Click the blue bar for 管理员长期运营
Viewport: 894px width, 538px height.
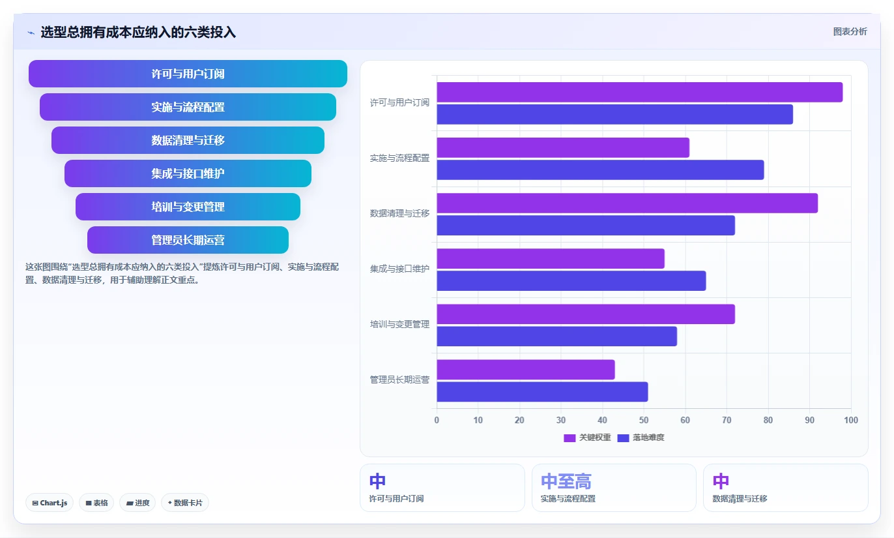[x=542, y=391]
